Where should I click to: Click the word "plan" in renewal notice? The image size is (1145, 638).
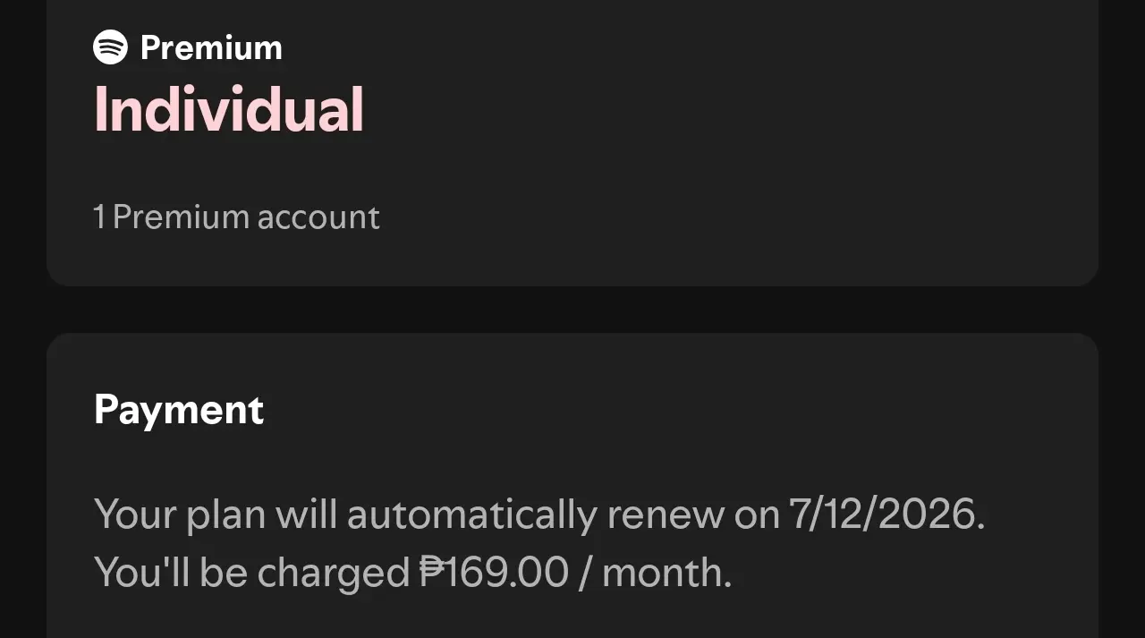point(225,516)
